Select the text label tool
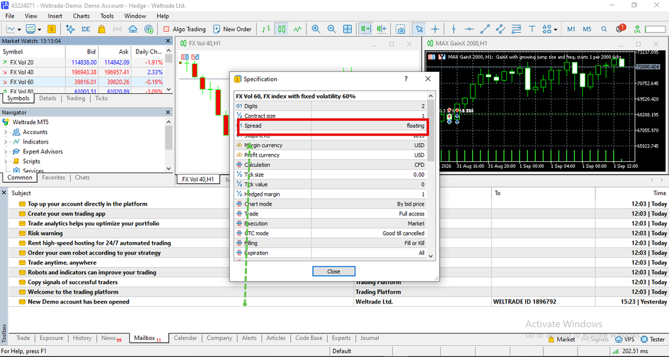Image resolution: width=669 pixels, height=357 pixels. point(532,29)
